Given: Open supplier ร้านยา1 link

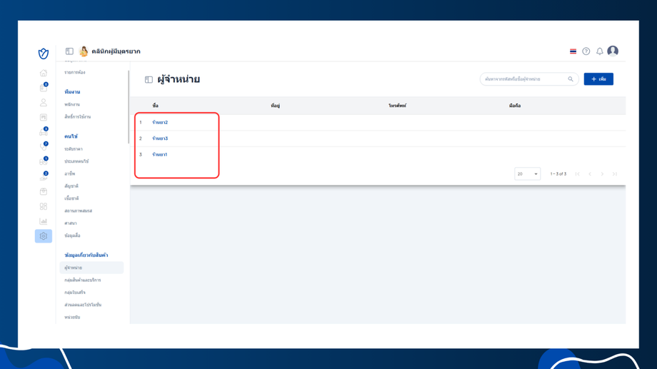Looking at the screenshot, I should coord(159,155).
